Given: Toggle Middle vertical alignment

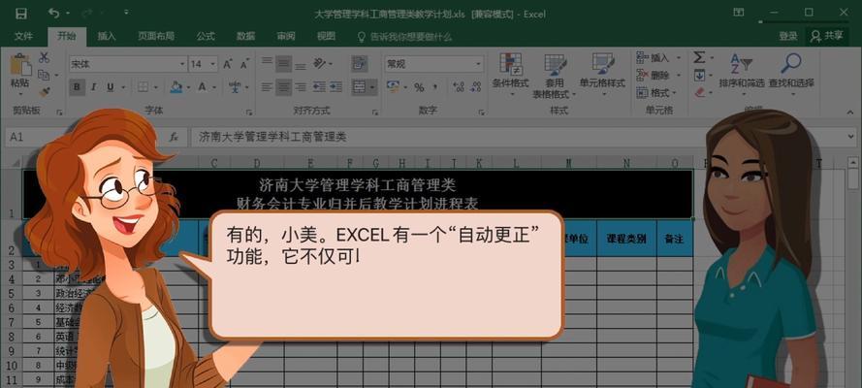Looking at the screenshot, I should point(284,64).
